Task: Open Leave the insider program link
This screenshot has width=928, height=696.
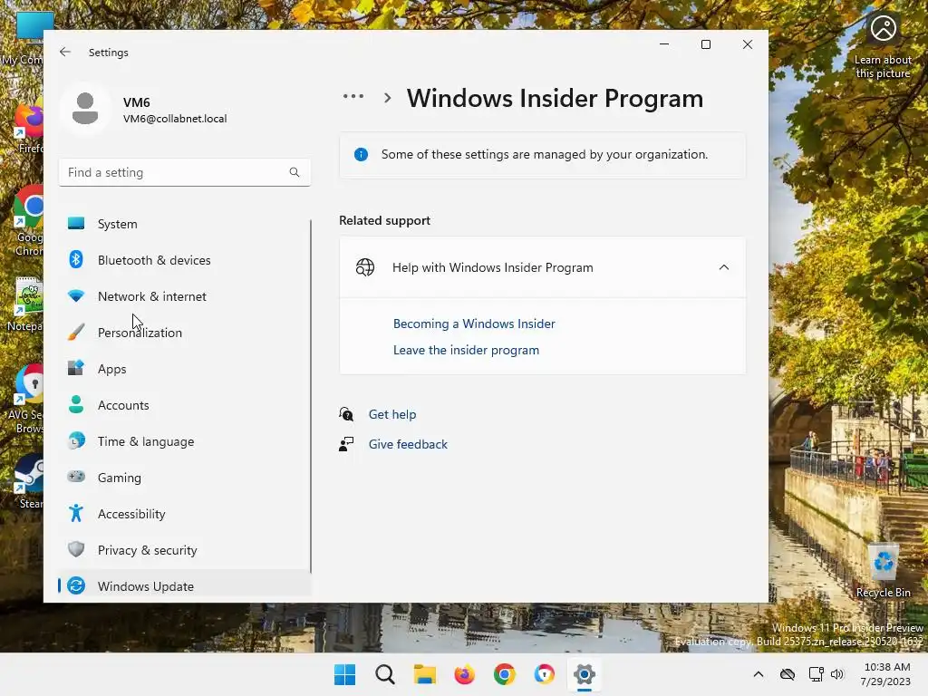Action: click(x=466, y=350)
